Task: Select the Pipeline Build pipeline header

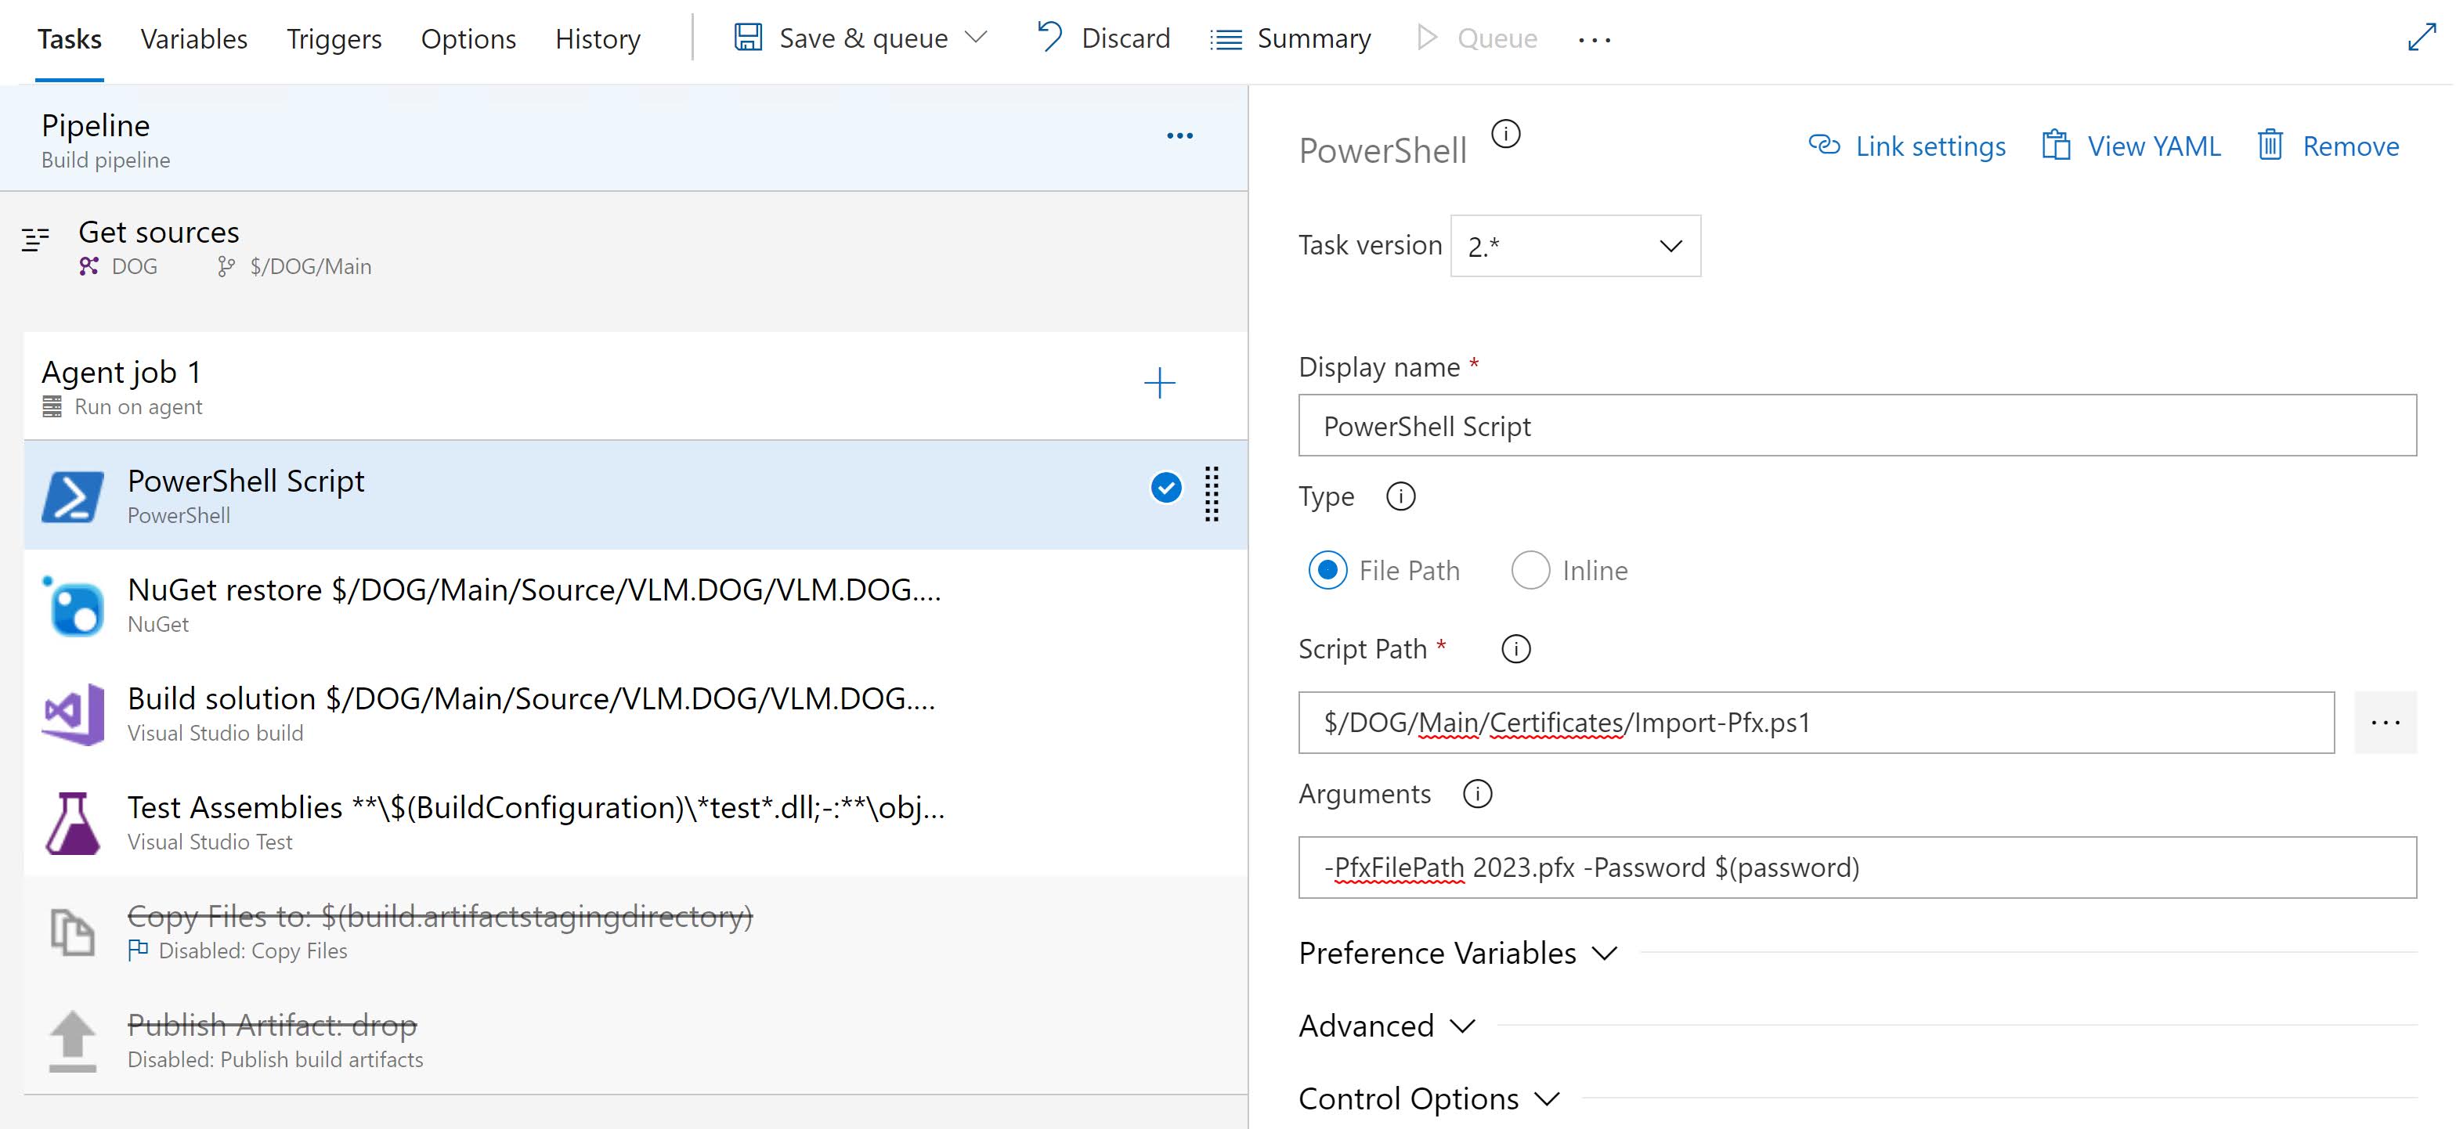Action: tap(623, 139)
